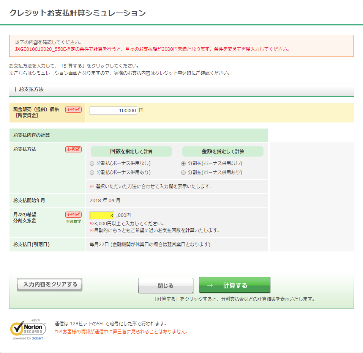Select 回数指定 分割払(ボーナス併用あり) radio
This screenshot has height=353, width=363.
92,173
